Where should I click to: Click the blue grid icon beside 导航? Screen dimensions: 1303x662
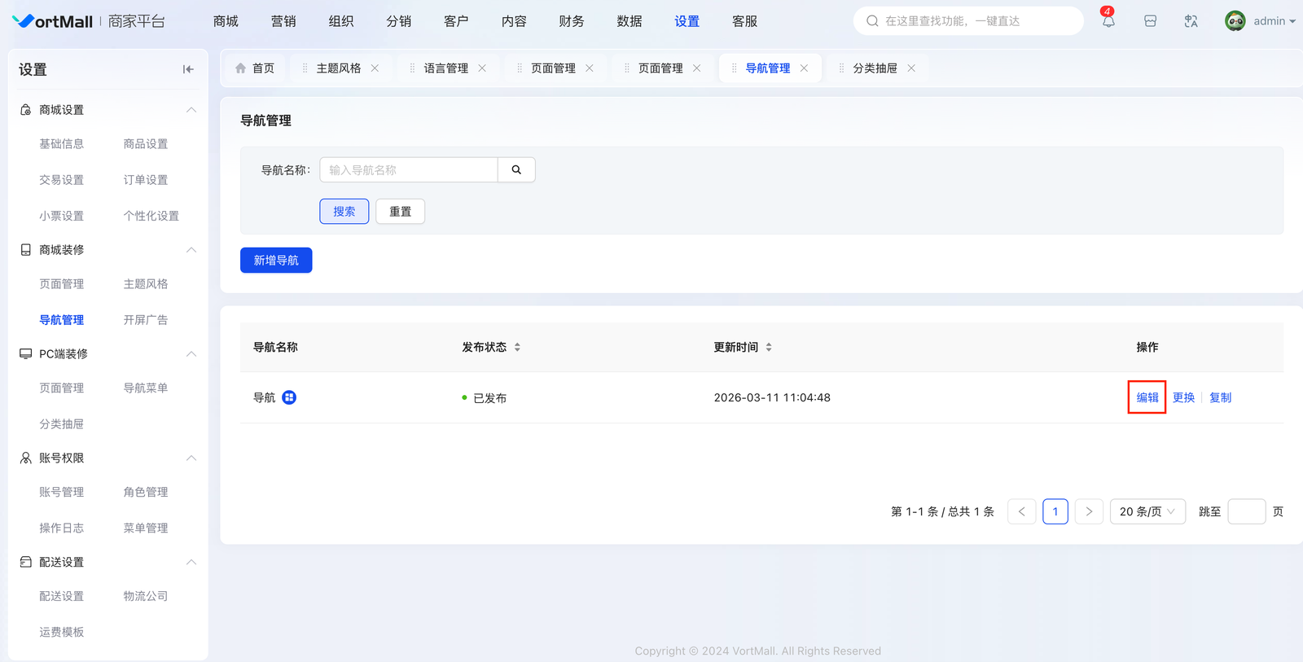pyautogui.click(x=289, y=397)
